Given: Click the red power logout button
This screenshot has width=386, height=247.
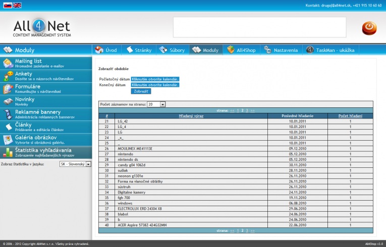Looking at the screenshot, I should click(369, 28).
